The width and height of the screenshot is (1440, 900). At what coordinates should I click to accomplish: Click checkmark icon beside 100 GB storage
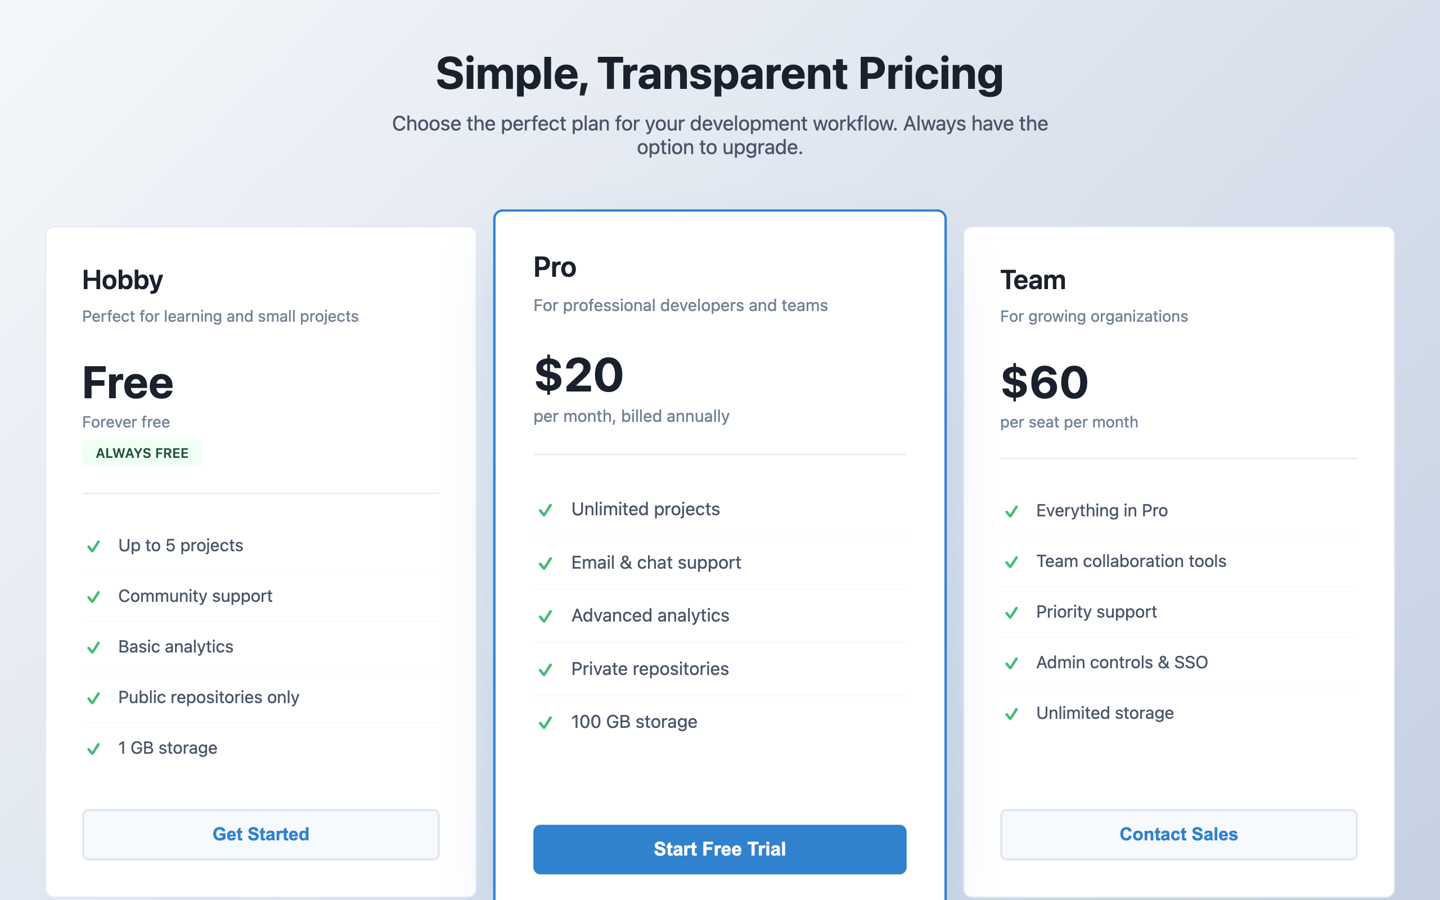545,723
